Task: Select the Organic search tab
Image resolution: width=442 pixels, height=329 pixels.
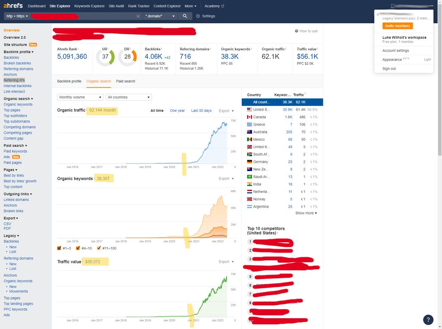Action: (x=99, y=81)
